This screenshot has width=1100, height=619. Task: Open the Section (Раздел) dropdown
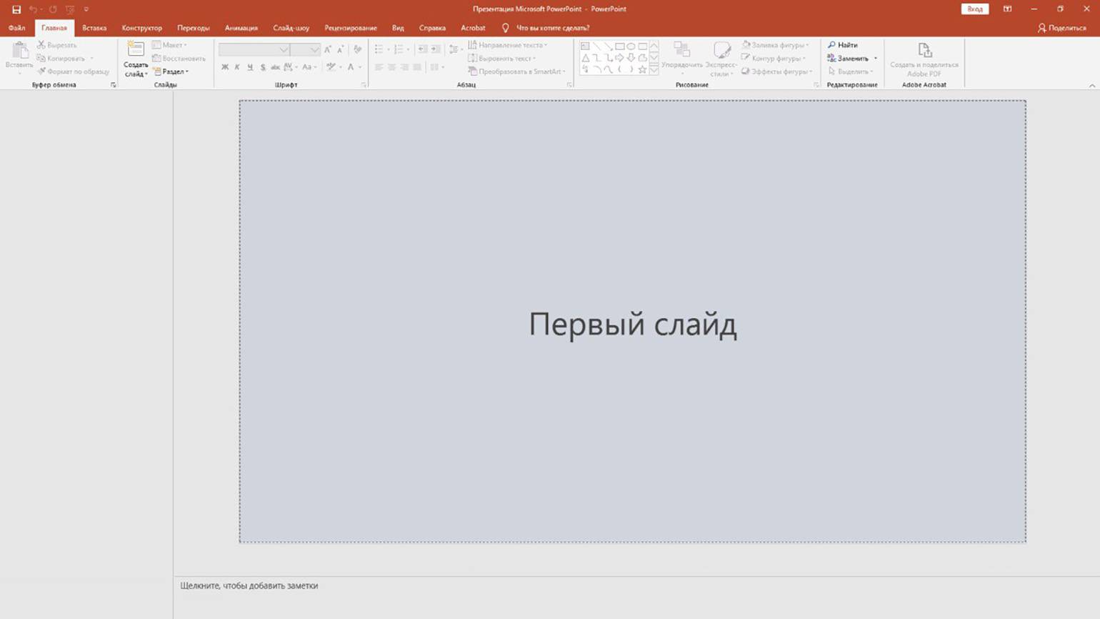171,71
